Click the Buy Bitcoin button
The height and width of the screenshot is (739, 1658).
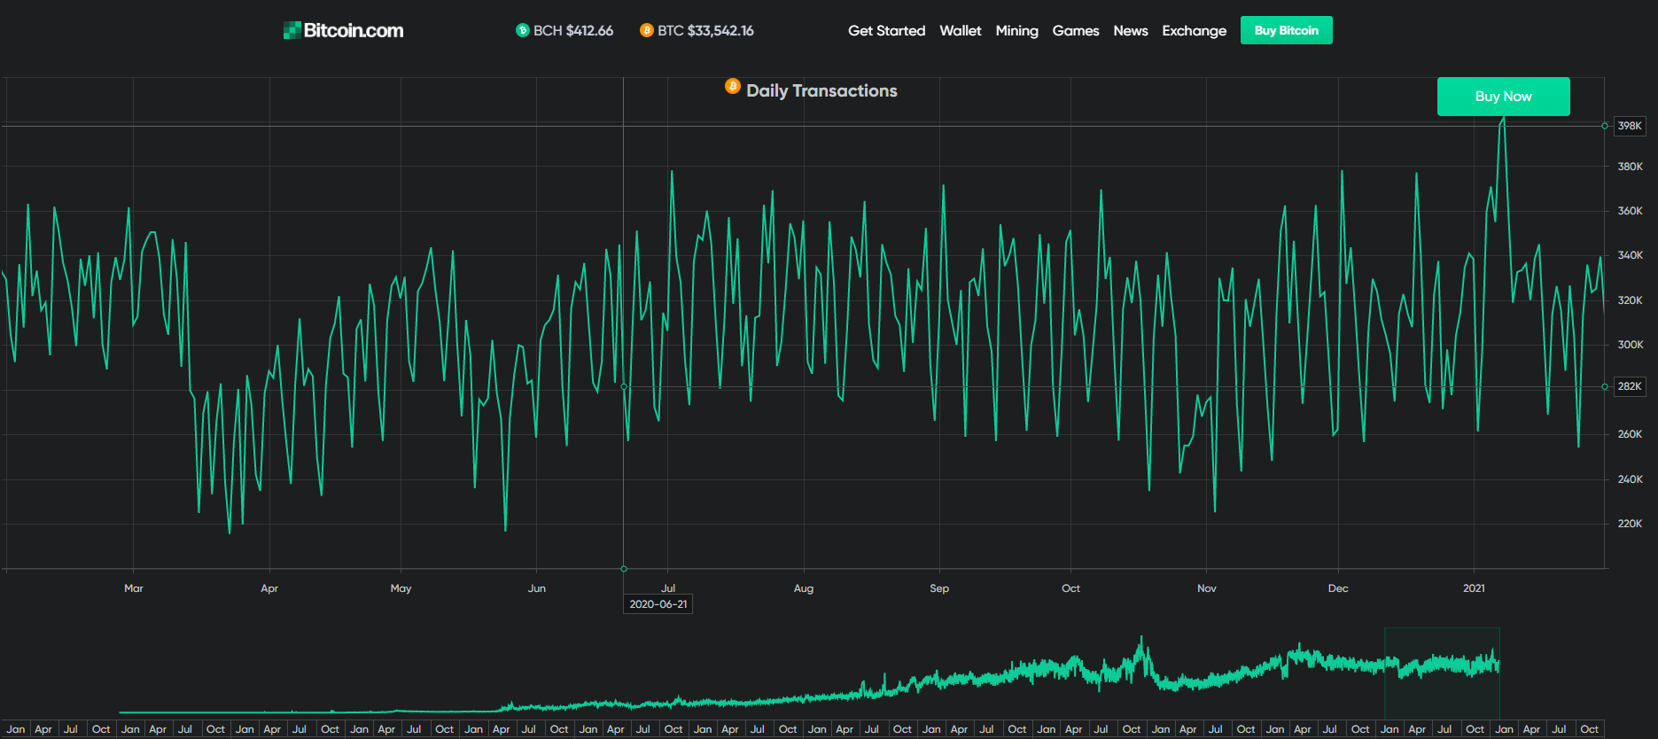[1287, 30]
